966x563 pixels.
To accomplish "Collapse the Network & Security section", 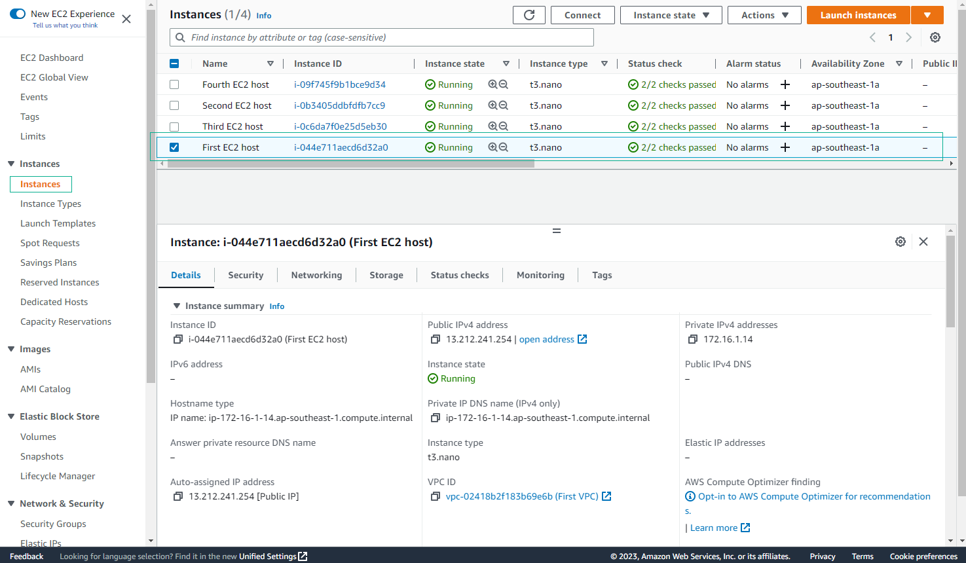I will 11,503.
